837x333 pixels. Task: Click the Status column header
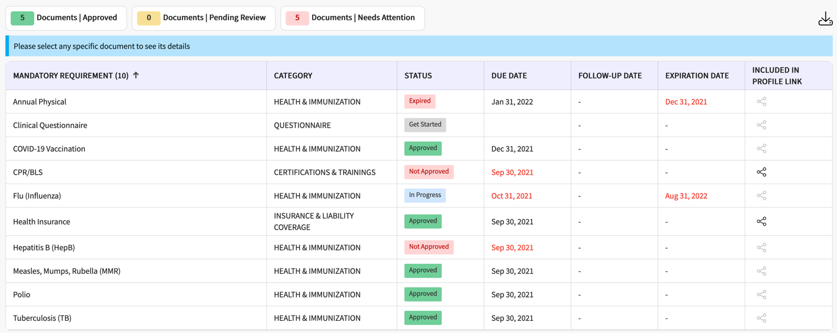[418, 76]
